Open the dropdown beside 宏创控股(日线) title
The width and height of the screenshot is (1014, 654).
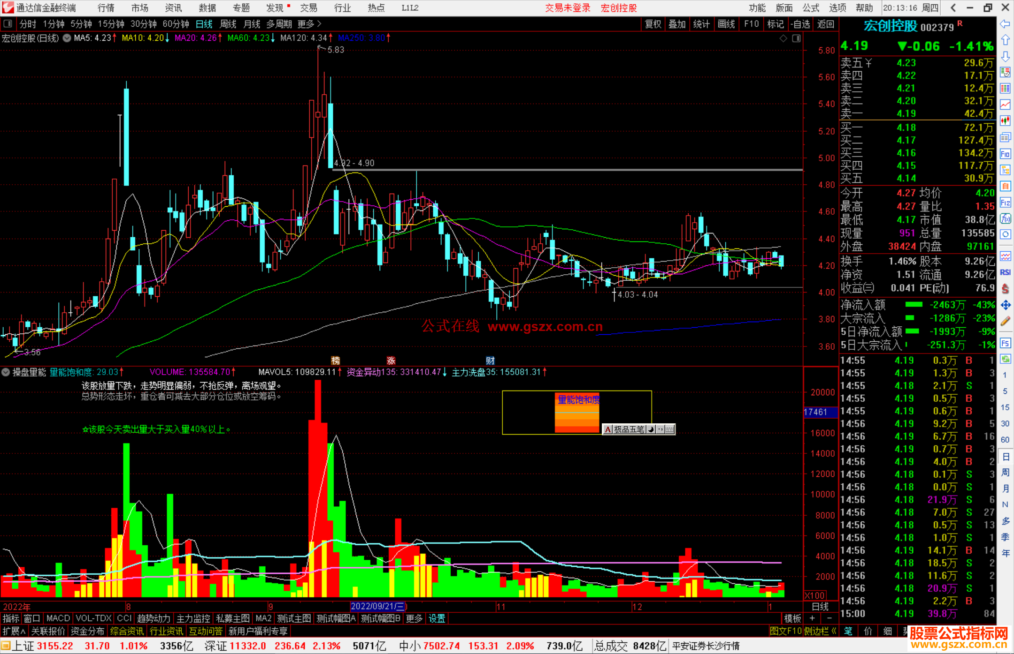(67, 38)
